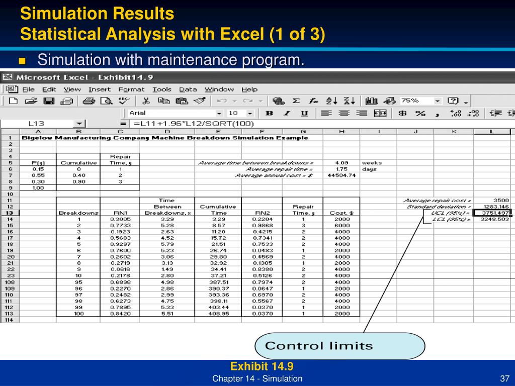Click the Edit Formula equals sign button
The image size is (515, 386).
123,124
